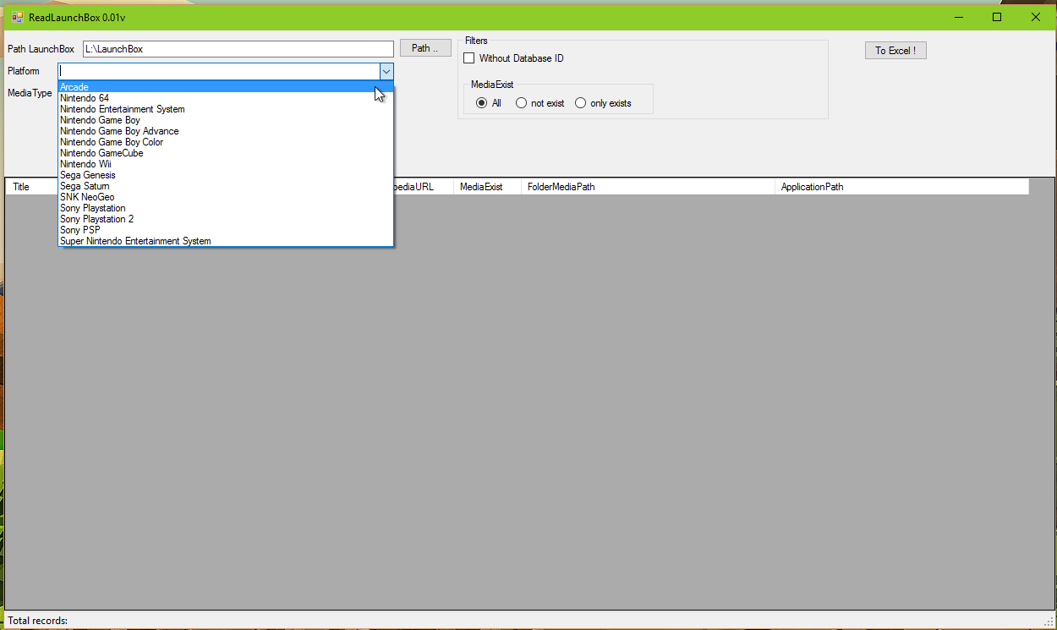
Task: Select Sony Playstation 2 platform entry
Action: pyautogui.click(x=226, y=219)
